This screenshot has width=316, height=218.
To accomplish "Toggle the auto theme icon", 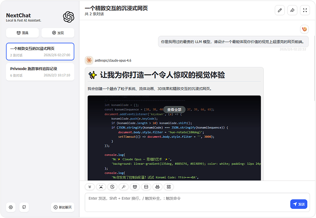I will (x=112, y=187).
